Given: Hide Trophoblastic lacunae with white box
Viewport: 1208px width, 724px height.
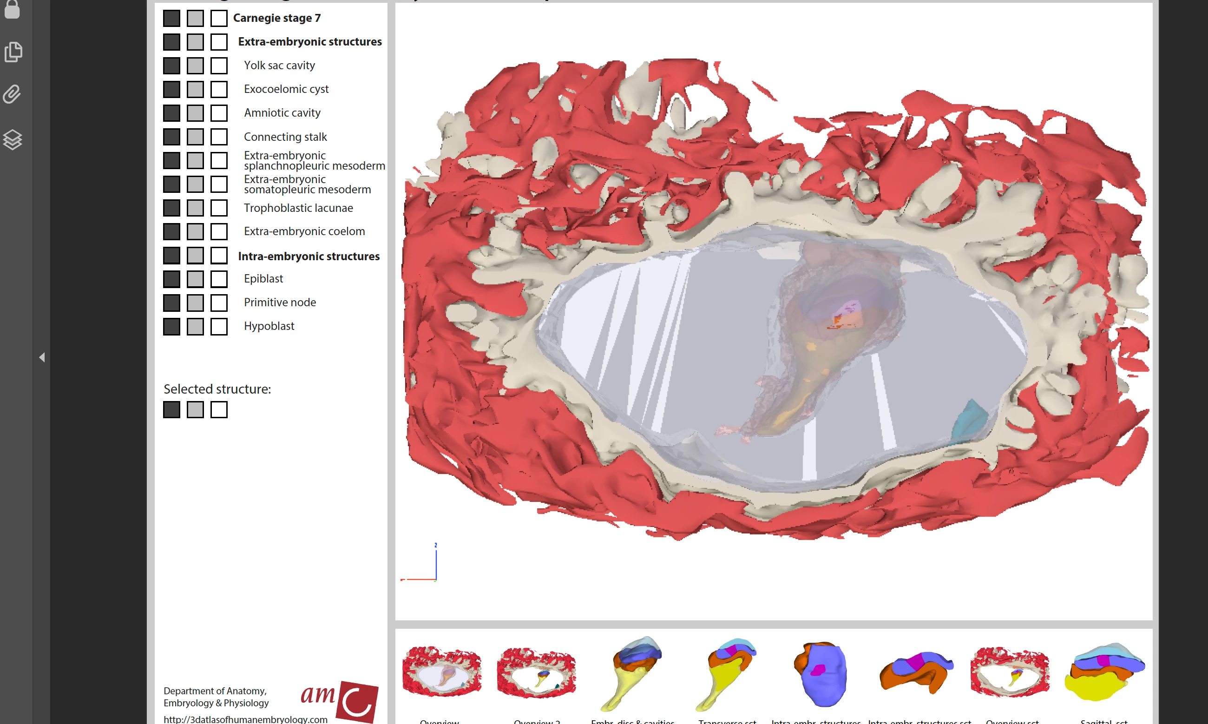Looking at the screenshot, I should 219,208.
